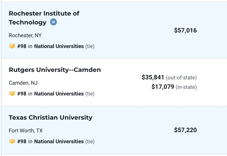The height and width of the screenshot is (156, 227).
Task: Click #98 rank number for Rochester Institute
Action: pyautogui.click(x=22, y=46)
